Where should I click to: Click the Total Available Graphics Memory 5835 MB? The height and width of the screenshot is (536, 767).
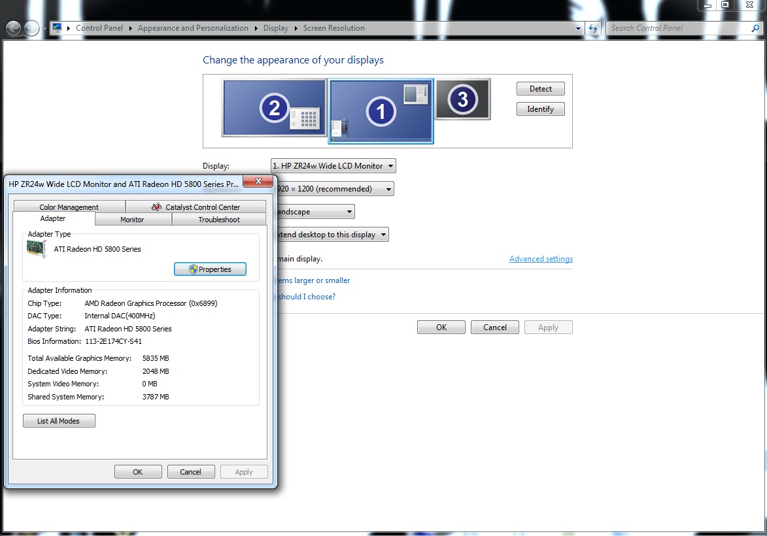(156, 358)
